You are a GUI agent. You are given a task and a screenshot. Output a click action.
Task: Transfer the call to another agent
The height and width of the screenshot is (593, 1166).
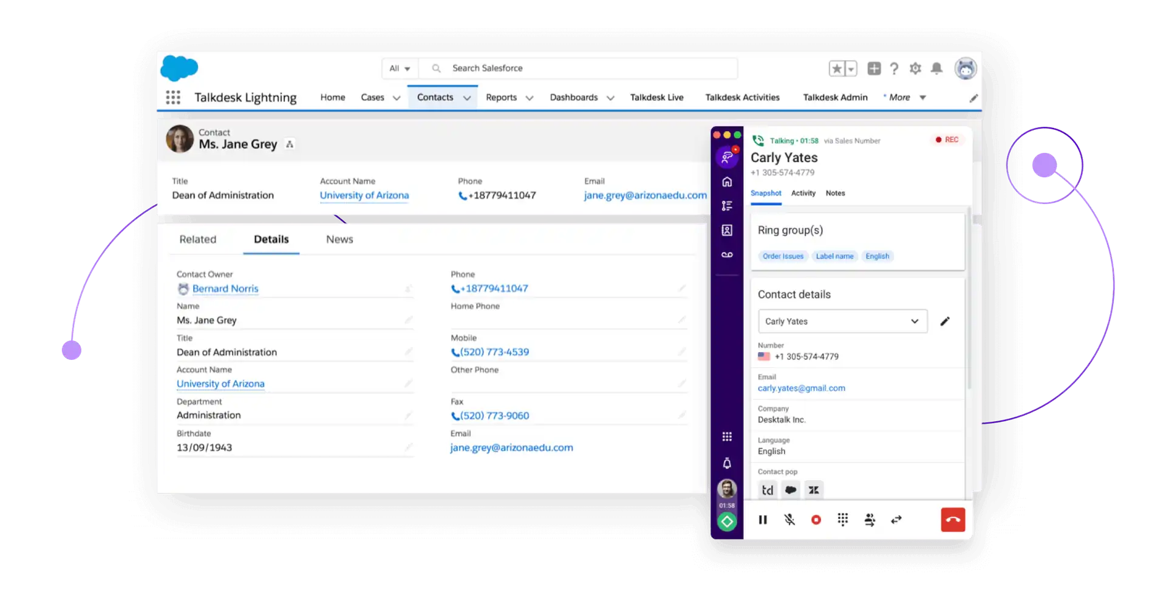(870, 520)
